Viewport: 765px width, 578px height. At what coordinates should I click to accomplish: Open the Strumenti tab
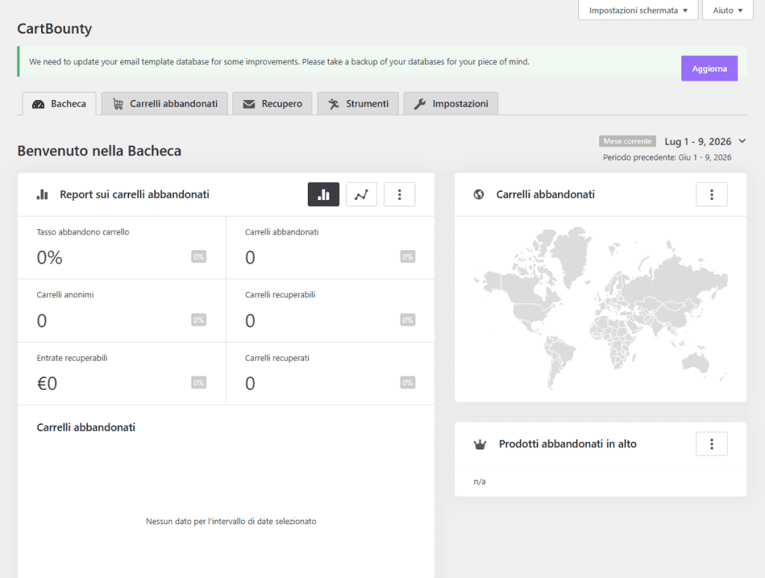(x=358, y=103)
